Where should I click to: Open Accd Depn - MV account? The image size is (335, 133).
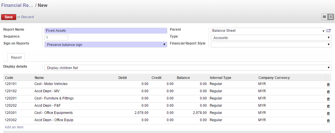(47, 91)
